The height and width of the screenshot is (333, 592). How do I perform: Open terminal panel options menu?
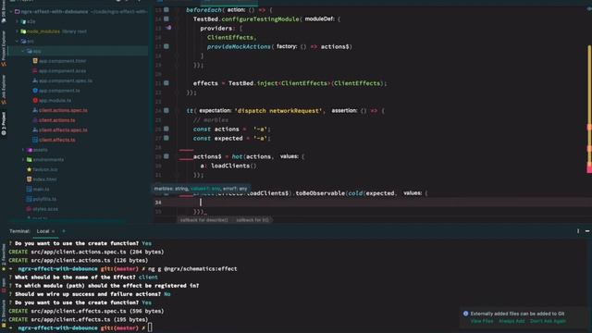pos(578,231)
